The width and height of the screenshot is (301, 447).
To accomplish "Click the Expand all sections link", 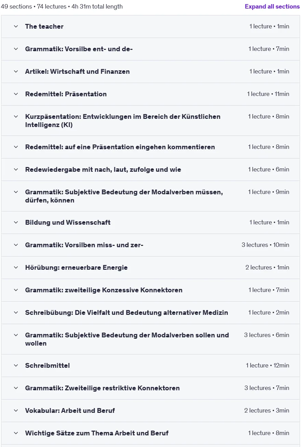I will coord(272,6).
